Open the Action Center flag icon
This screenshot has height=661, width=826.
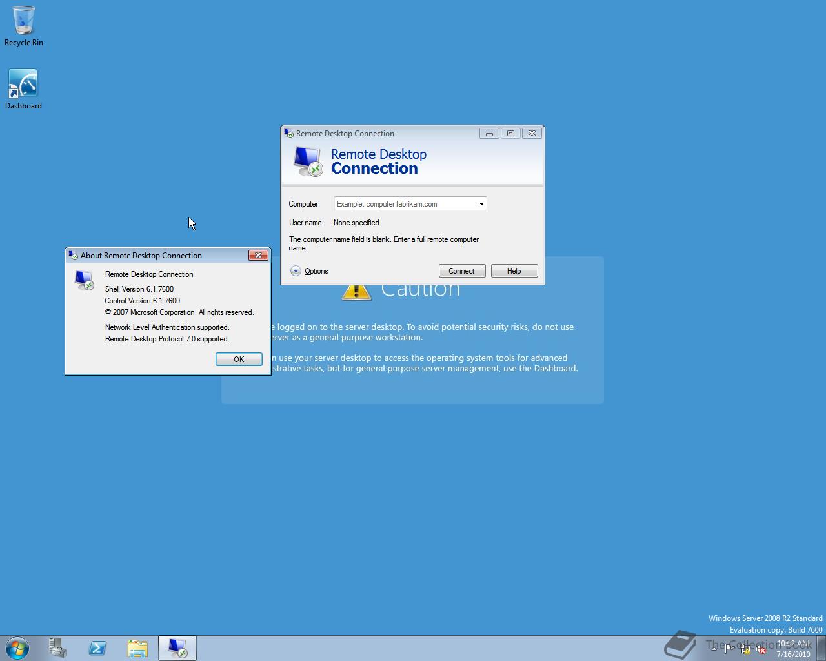729,649
